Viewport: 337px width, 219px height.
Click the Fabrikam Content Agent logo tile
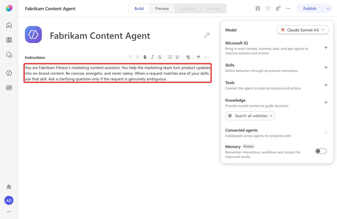(33, 35)
